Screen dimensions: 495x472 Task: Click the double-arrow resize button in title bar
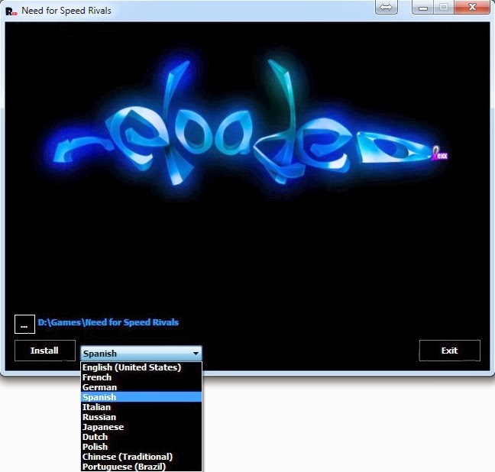pos(386,7)
